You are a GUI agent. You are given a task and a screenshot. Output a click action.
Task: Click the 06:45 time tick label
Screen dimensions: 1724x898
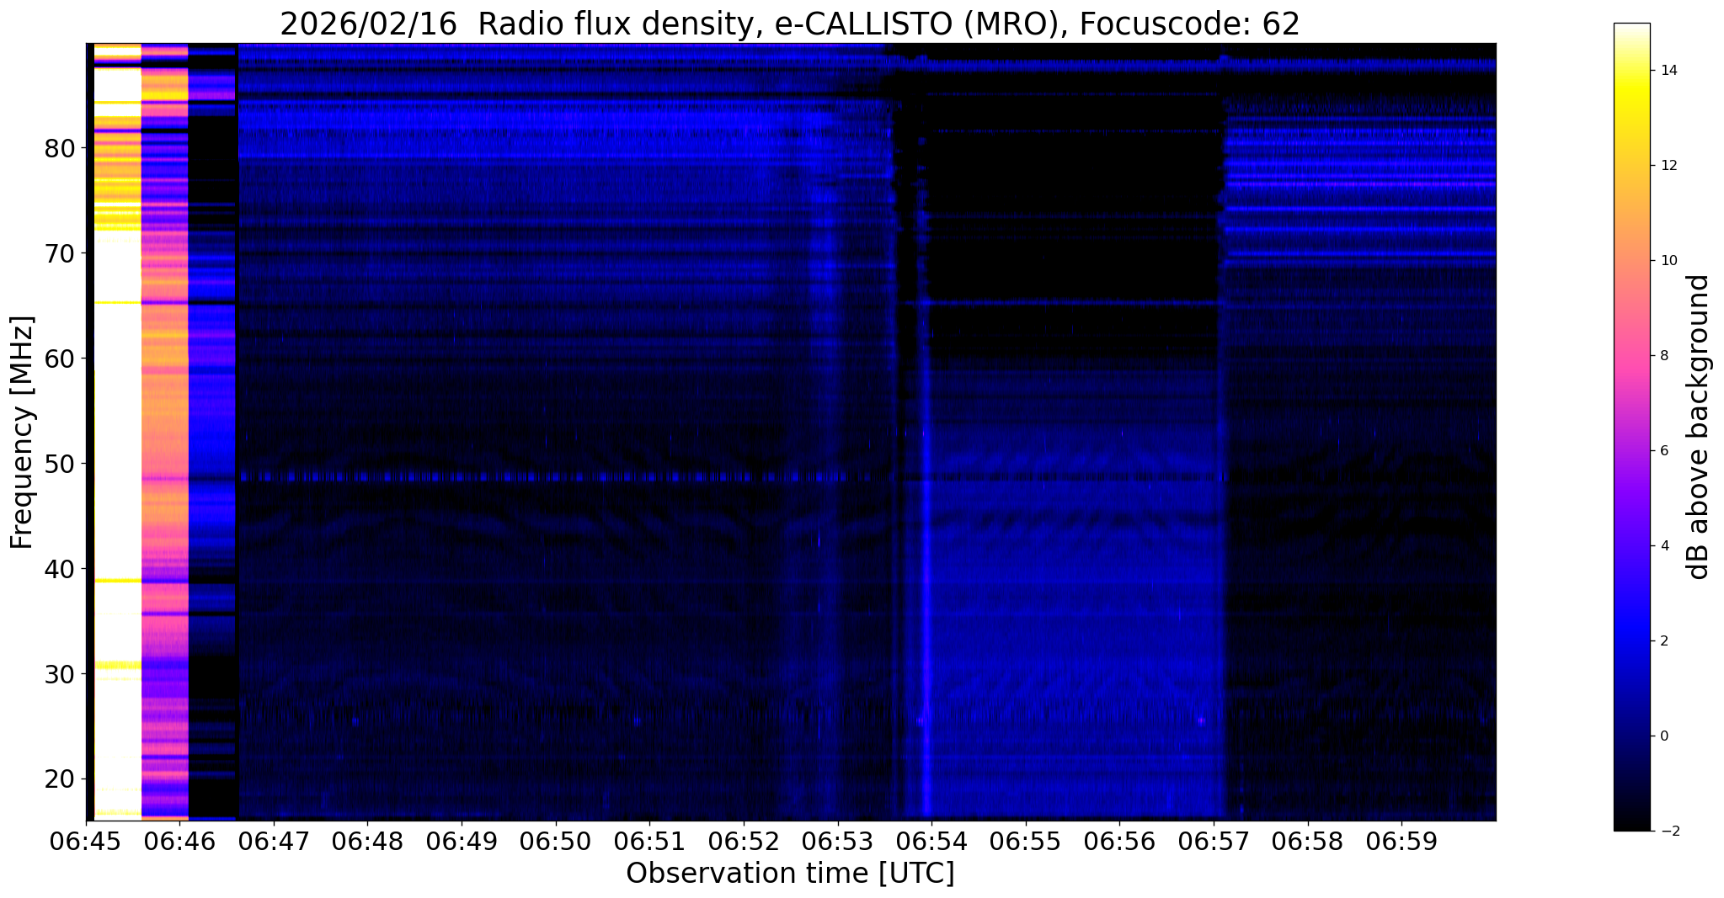pyautogui.click(x=86, y=841)
